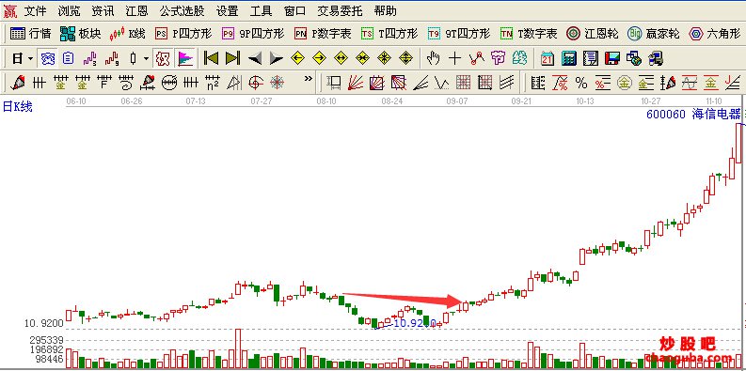Open the 9P四方形 tool
The height and width of the screenshot is (371, 746).
[x=253, y=33]
